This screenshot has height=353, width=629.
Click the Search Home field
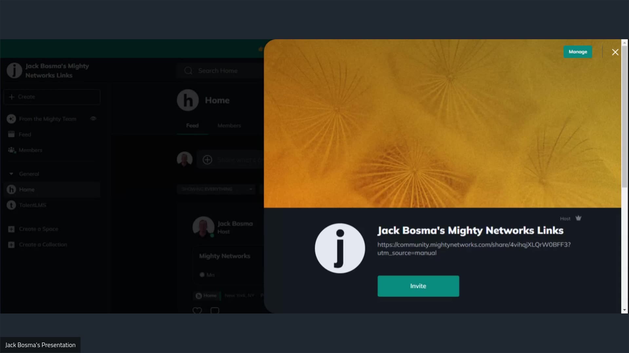(218, 71)
